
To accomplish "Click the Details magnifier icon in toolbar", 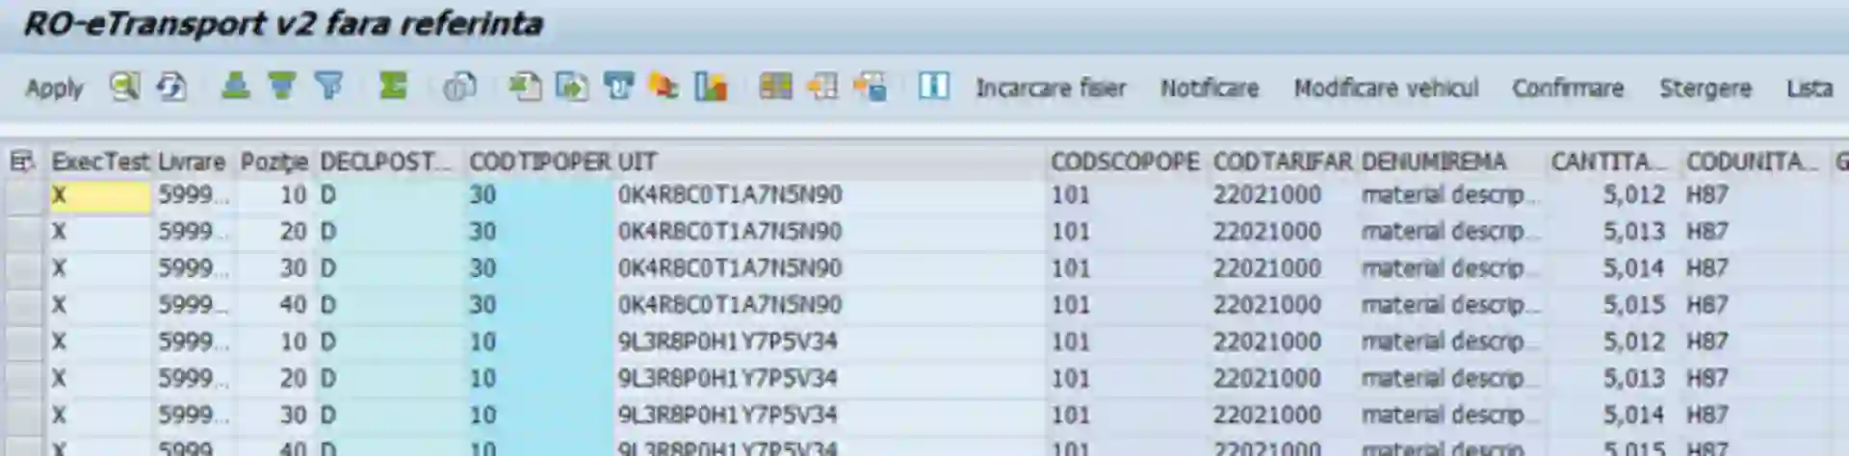I will 124,88.
